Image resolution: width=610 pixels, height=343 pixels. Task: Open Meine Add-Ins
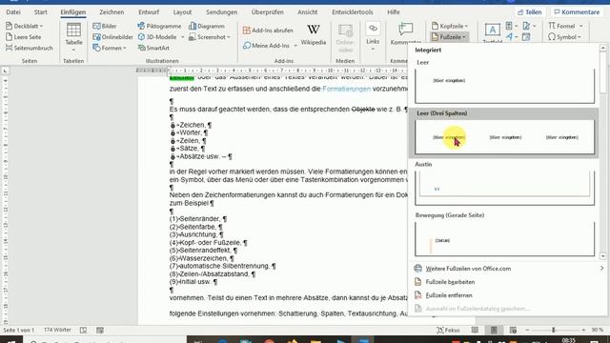[x=266, y=46]
